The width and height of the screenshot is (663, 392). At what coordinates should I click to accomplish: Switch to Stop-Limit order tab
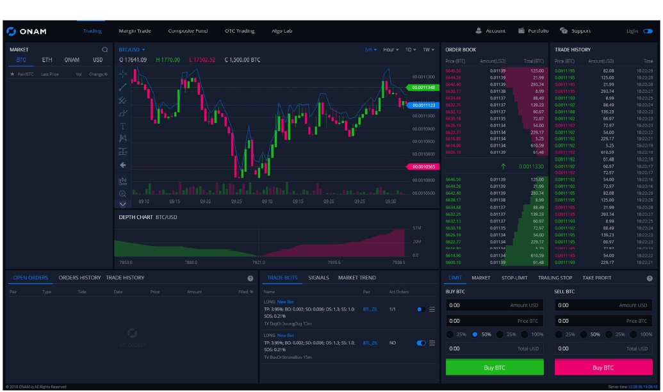click(x=514, y=278)
